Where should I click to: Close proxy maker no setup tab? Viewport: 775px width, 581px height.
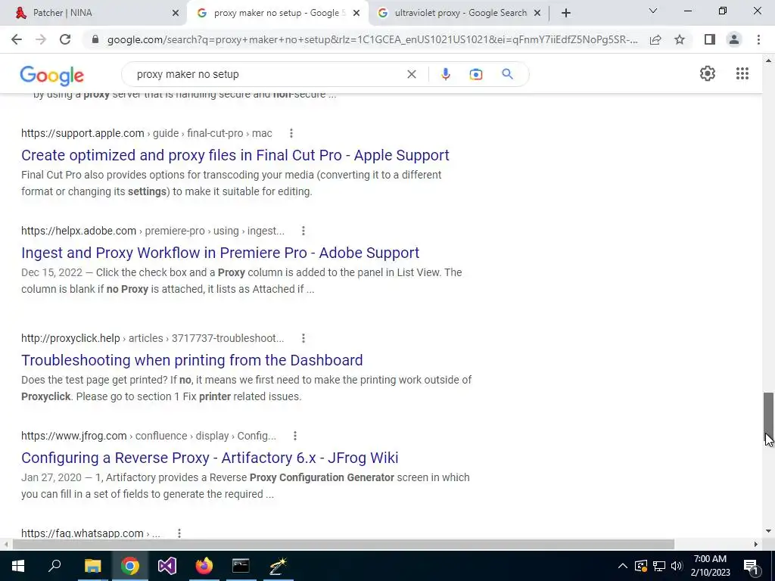tap(356, 14)
